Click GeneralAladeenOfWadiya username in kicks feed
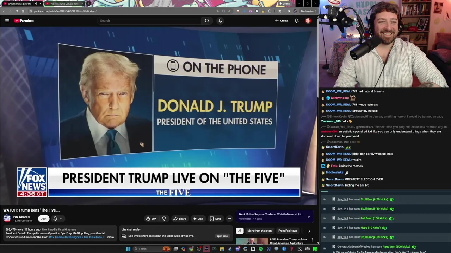Viewport: 451px width, 253px height. point(354,247)
